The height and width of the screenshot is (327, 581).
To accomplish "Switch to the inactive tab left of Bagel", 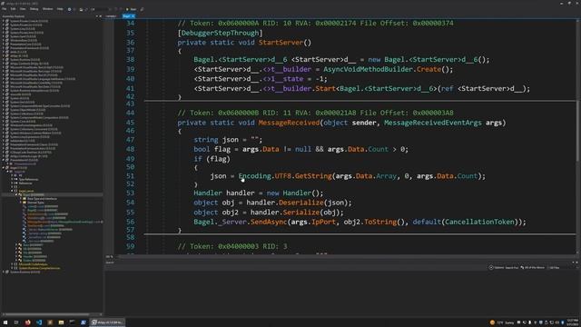I will 111,16.
